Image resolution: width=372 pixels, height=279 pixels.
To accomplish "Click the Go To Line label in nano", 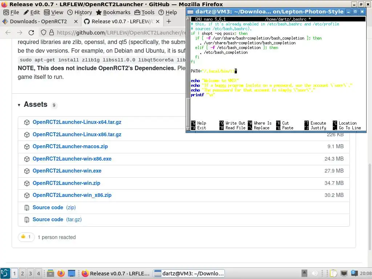I will click(x=350, y=128).
